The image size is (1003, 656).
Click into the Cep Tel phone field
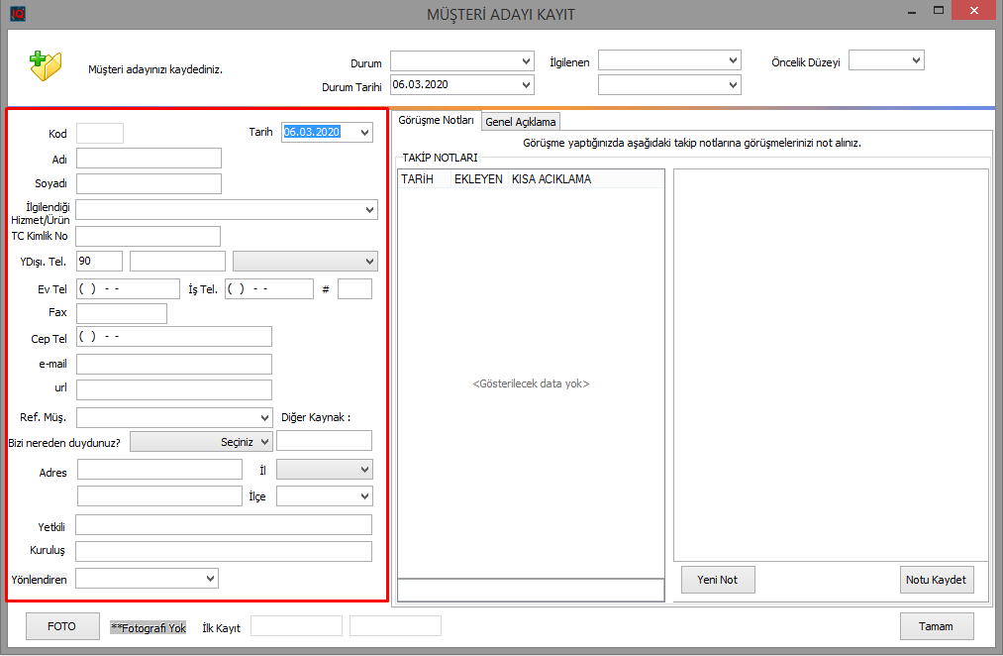pyautogui.click(x=173, y=337)
